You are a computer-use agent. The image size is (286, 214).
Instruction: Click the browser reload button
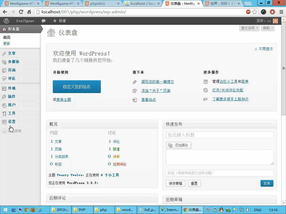[21, 12]
